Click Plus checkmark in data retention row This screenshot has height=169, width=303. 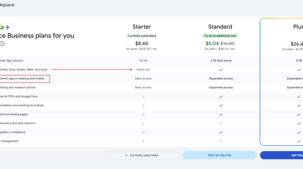pos(299,123)
